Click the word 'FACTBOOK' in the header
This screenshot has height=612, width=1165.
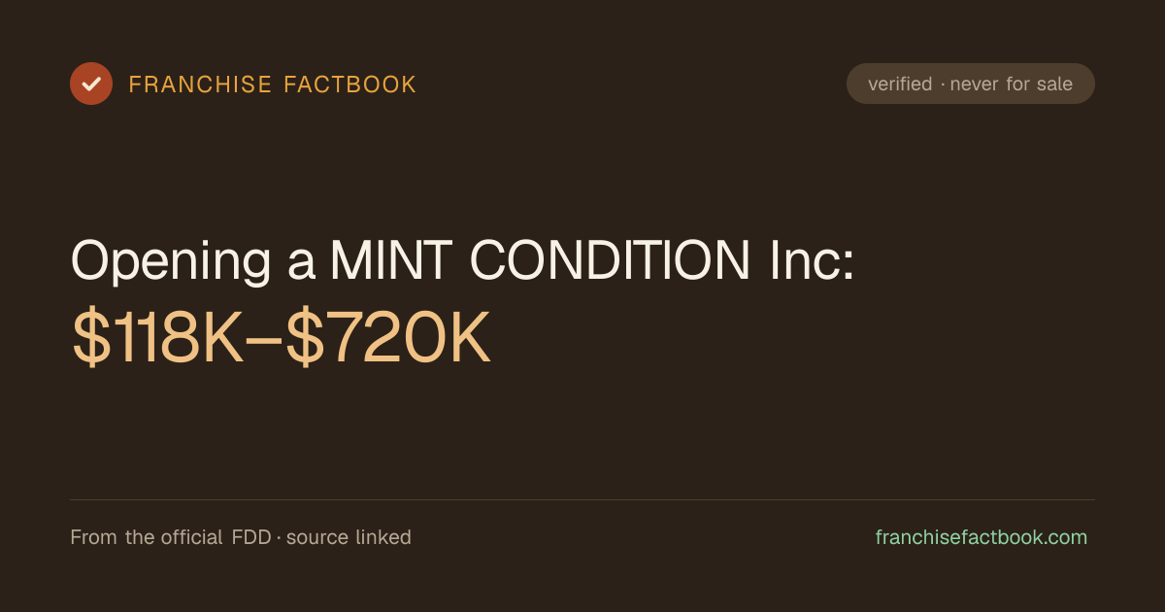[349, 85]
